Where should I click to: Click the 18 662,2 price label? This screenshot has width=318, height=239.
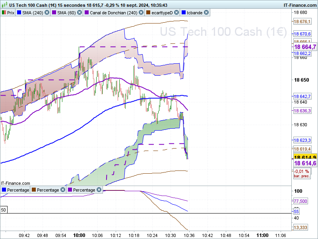tap(302, 53)
